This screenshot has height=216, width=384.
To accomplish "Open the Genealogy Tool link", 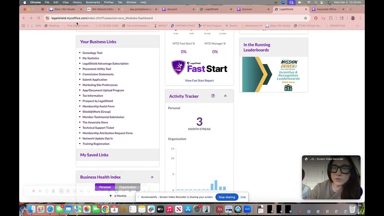I will click(x=92, y=53).
